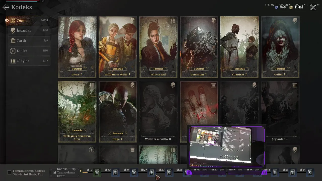Click the compass icon on the Elianism I card
322x181 pixels.
click(x=254, y=21)
